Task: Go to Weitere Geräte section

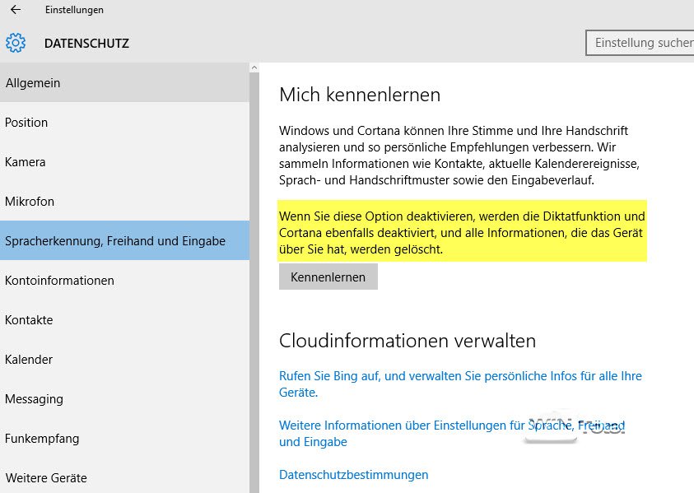Action: (123, 478)
